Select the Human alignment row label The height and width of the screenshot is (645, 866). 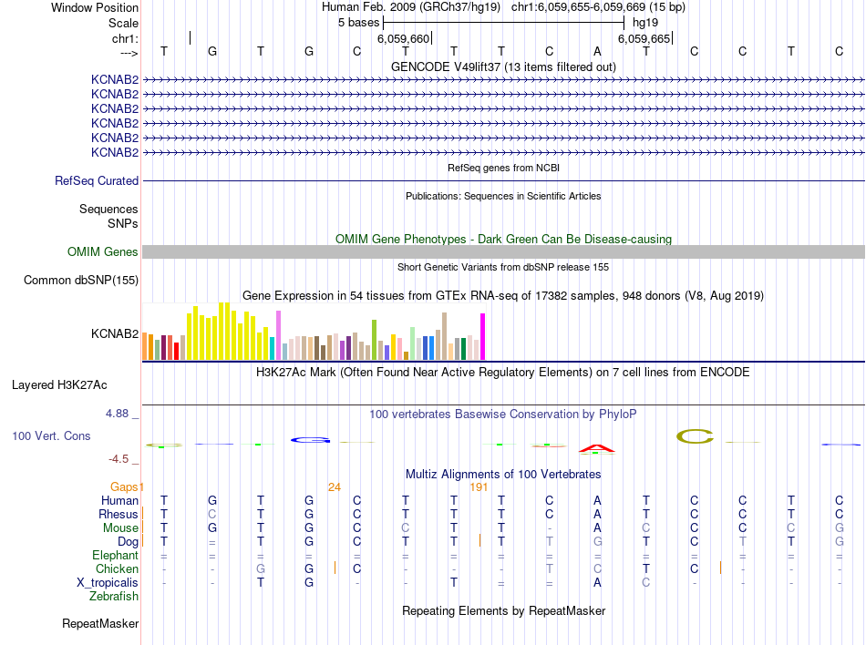tap(119, 500)
